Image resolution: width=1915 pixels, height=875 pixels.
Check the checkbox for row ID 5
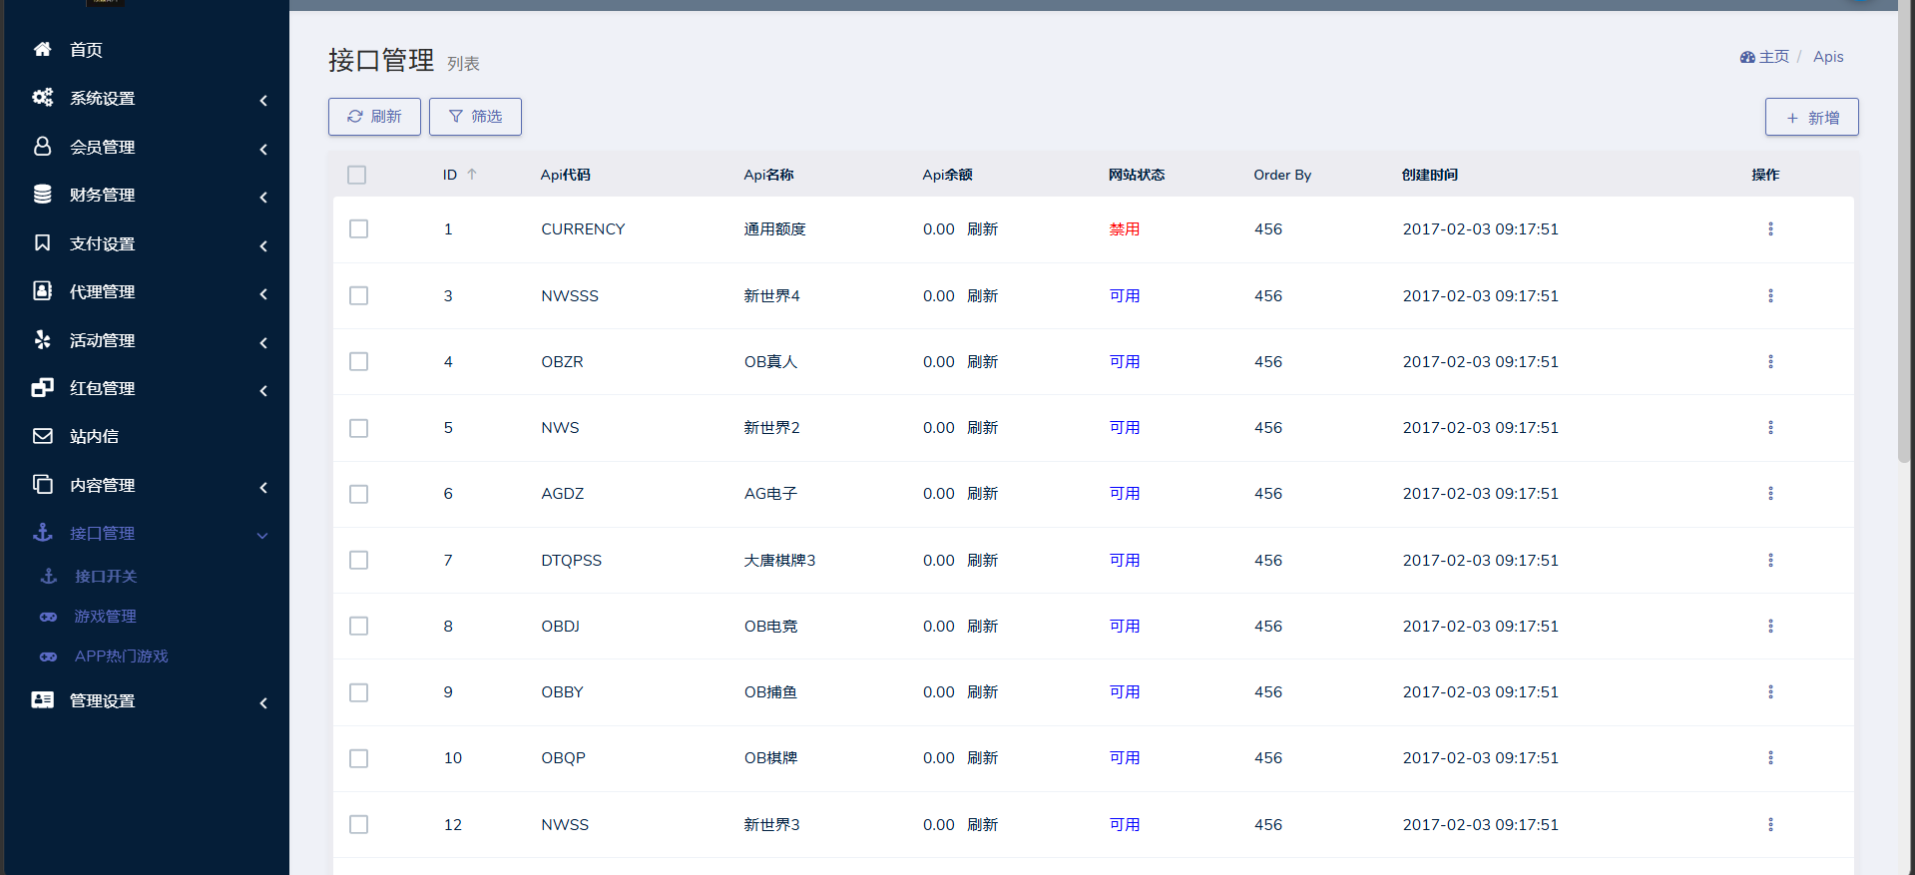point(358,428)
